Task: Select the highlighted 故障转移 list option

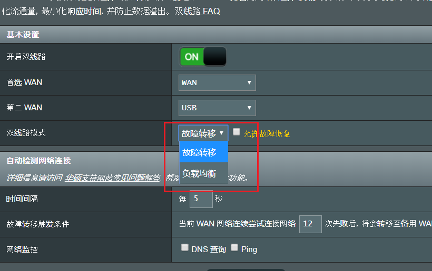Action: pos(203,152)
